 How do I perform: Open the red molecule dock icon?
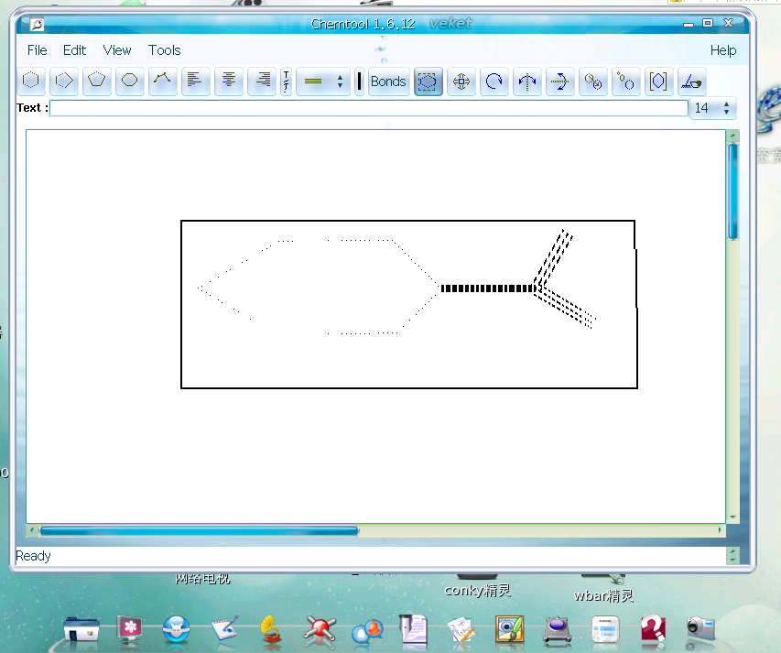[320, 631]
